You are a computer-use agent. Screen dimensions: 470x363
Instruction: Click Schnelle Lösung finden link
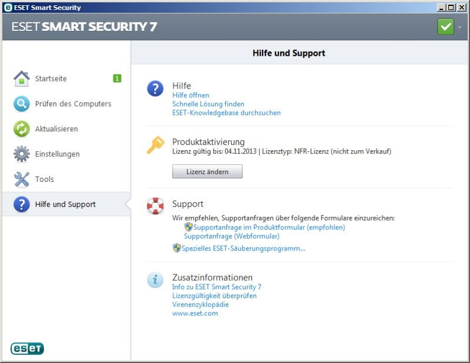coord(208,104)
